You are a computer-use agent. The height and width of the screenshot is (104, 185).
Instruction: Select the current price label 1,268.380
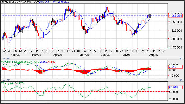click(x=175, y=16)
